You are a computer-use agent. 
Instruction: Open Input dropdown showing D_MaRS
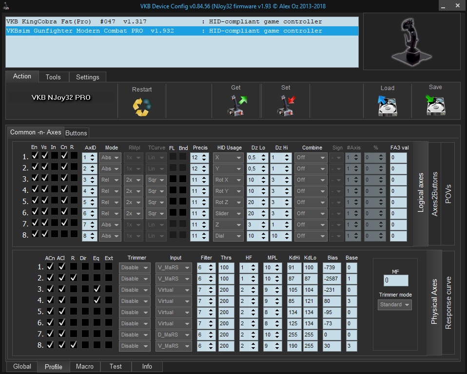coord(174,335)
